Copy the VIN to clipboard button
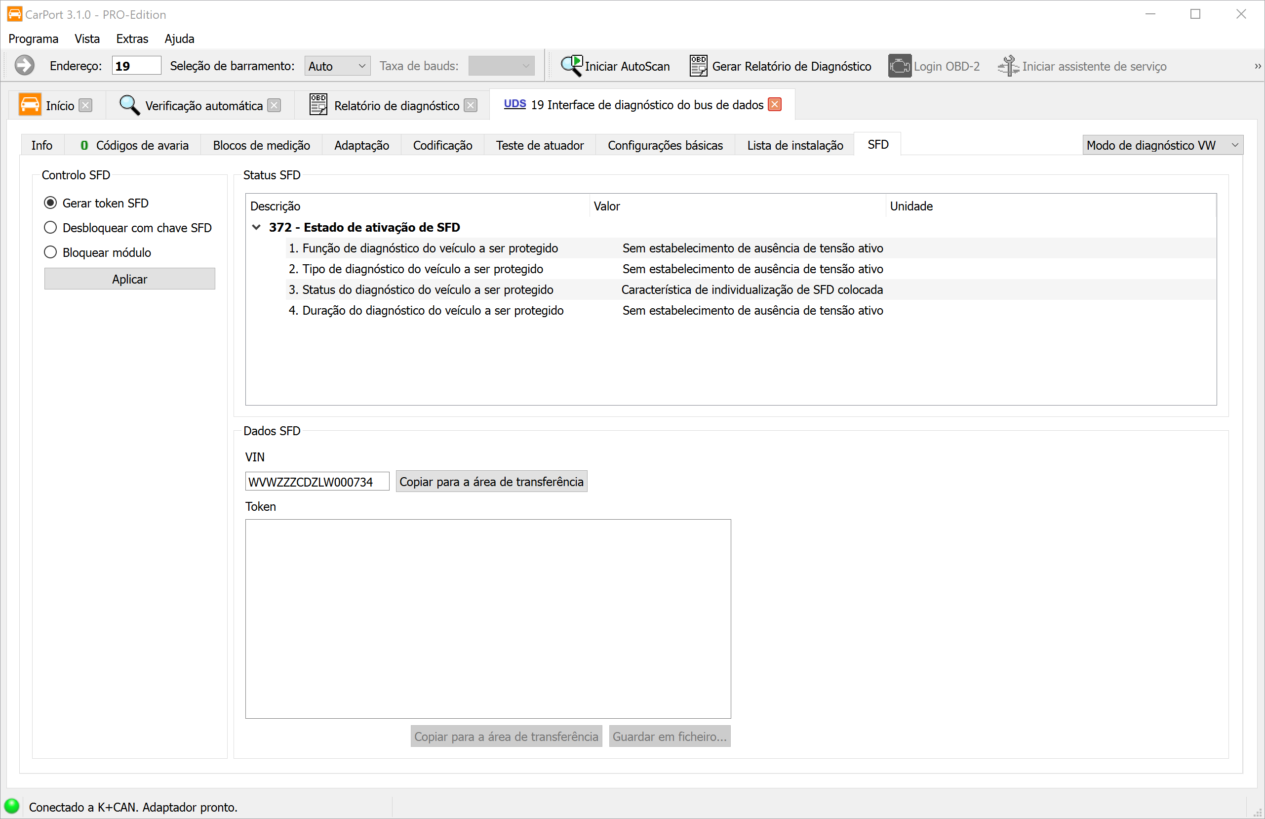Viewport: 1265px width, 819px height. click(491, 482)
